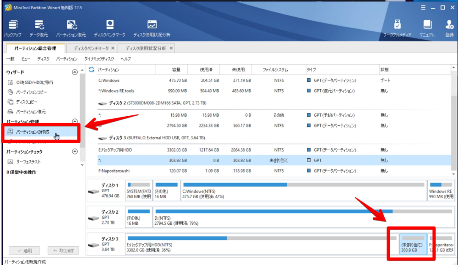Image resolution: width=458 pixels, height=265 pixels.
Task: Click E:バックアップ用HDD(NTFS) block in disk map
Action: [x=262, y=244]
